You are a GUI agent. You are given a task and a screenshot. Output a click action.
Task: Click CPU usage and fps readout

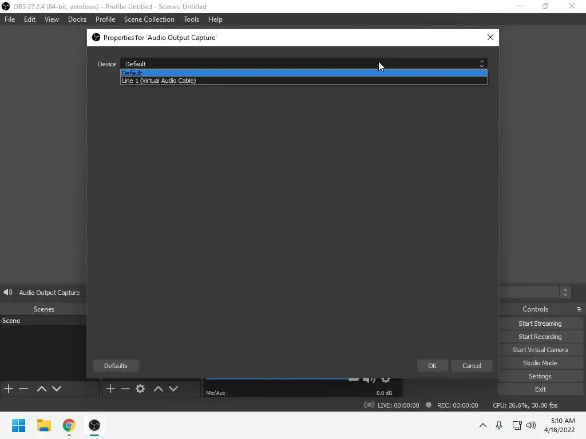[525, 405]
